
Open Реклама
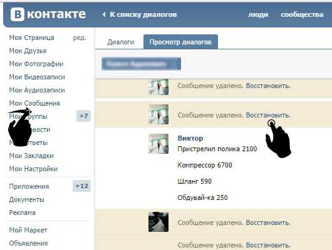[x=22, y=212]
